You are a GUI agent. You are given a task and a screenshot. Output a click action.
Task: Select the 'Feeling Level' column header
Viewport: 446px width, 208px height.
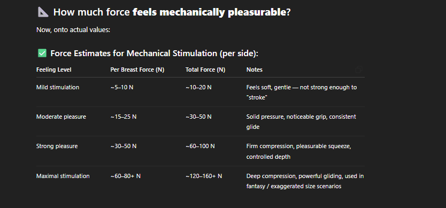[x=54, y=70]
